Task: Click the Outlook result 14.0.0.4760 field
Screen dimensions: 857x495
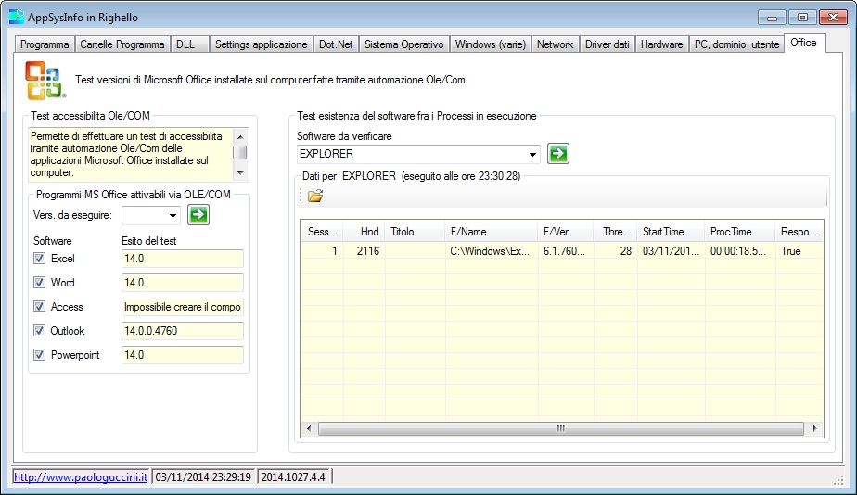Action: [182, 331]
